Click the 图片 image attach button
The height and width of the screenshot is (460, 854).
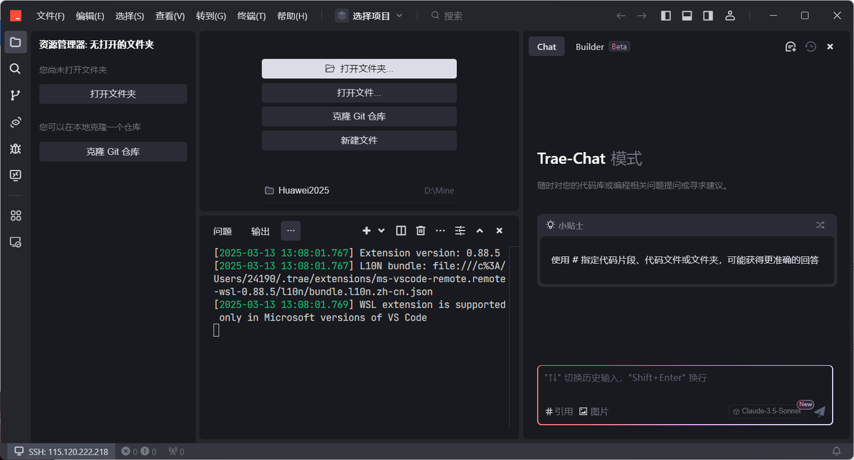point(594,411)
